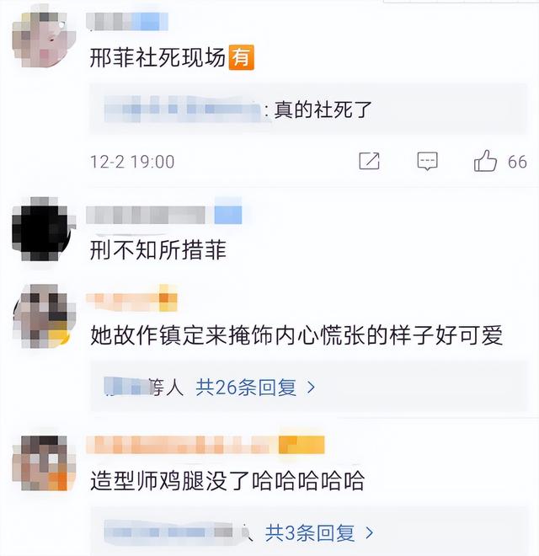Expand 共3条回复 replies link

click(x=310, y=533)
